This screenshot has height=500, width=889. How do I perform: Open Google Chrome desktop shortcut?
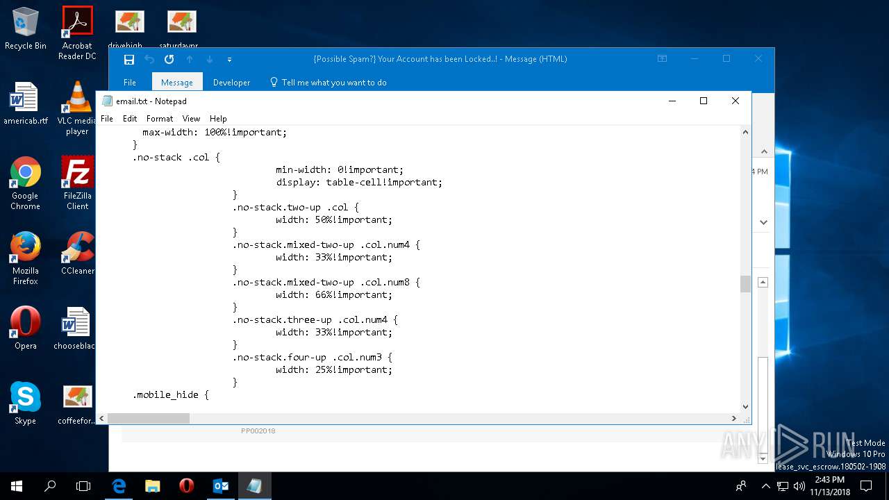coord(26,183)
